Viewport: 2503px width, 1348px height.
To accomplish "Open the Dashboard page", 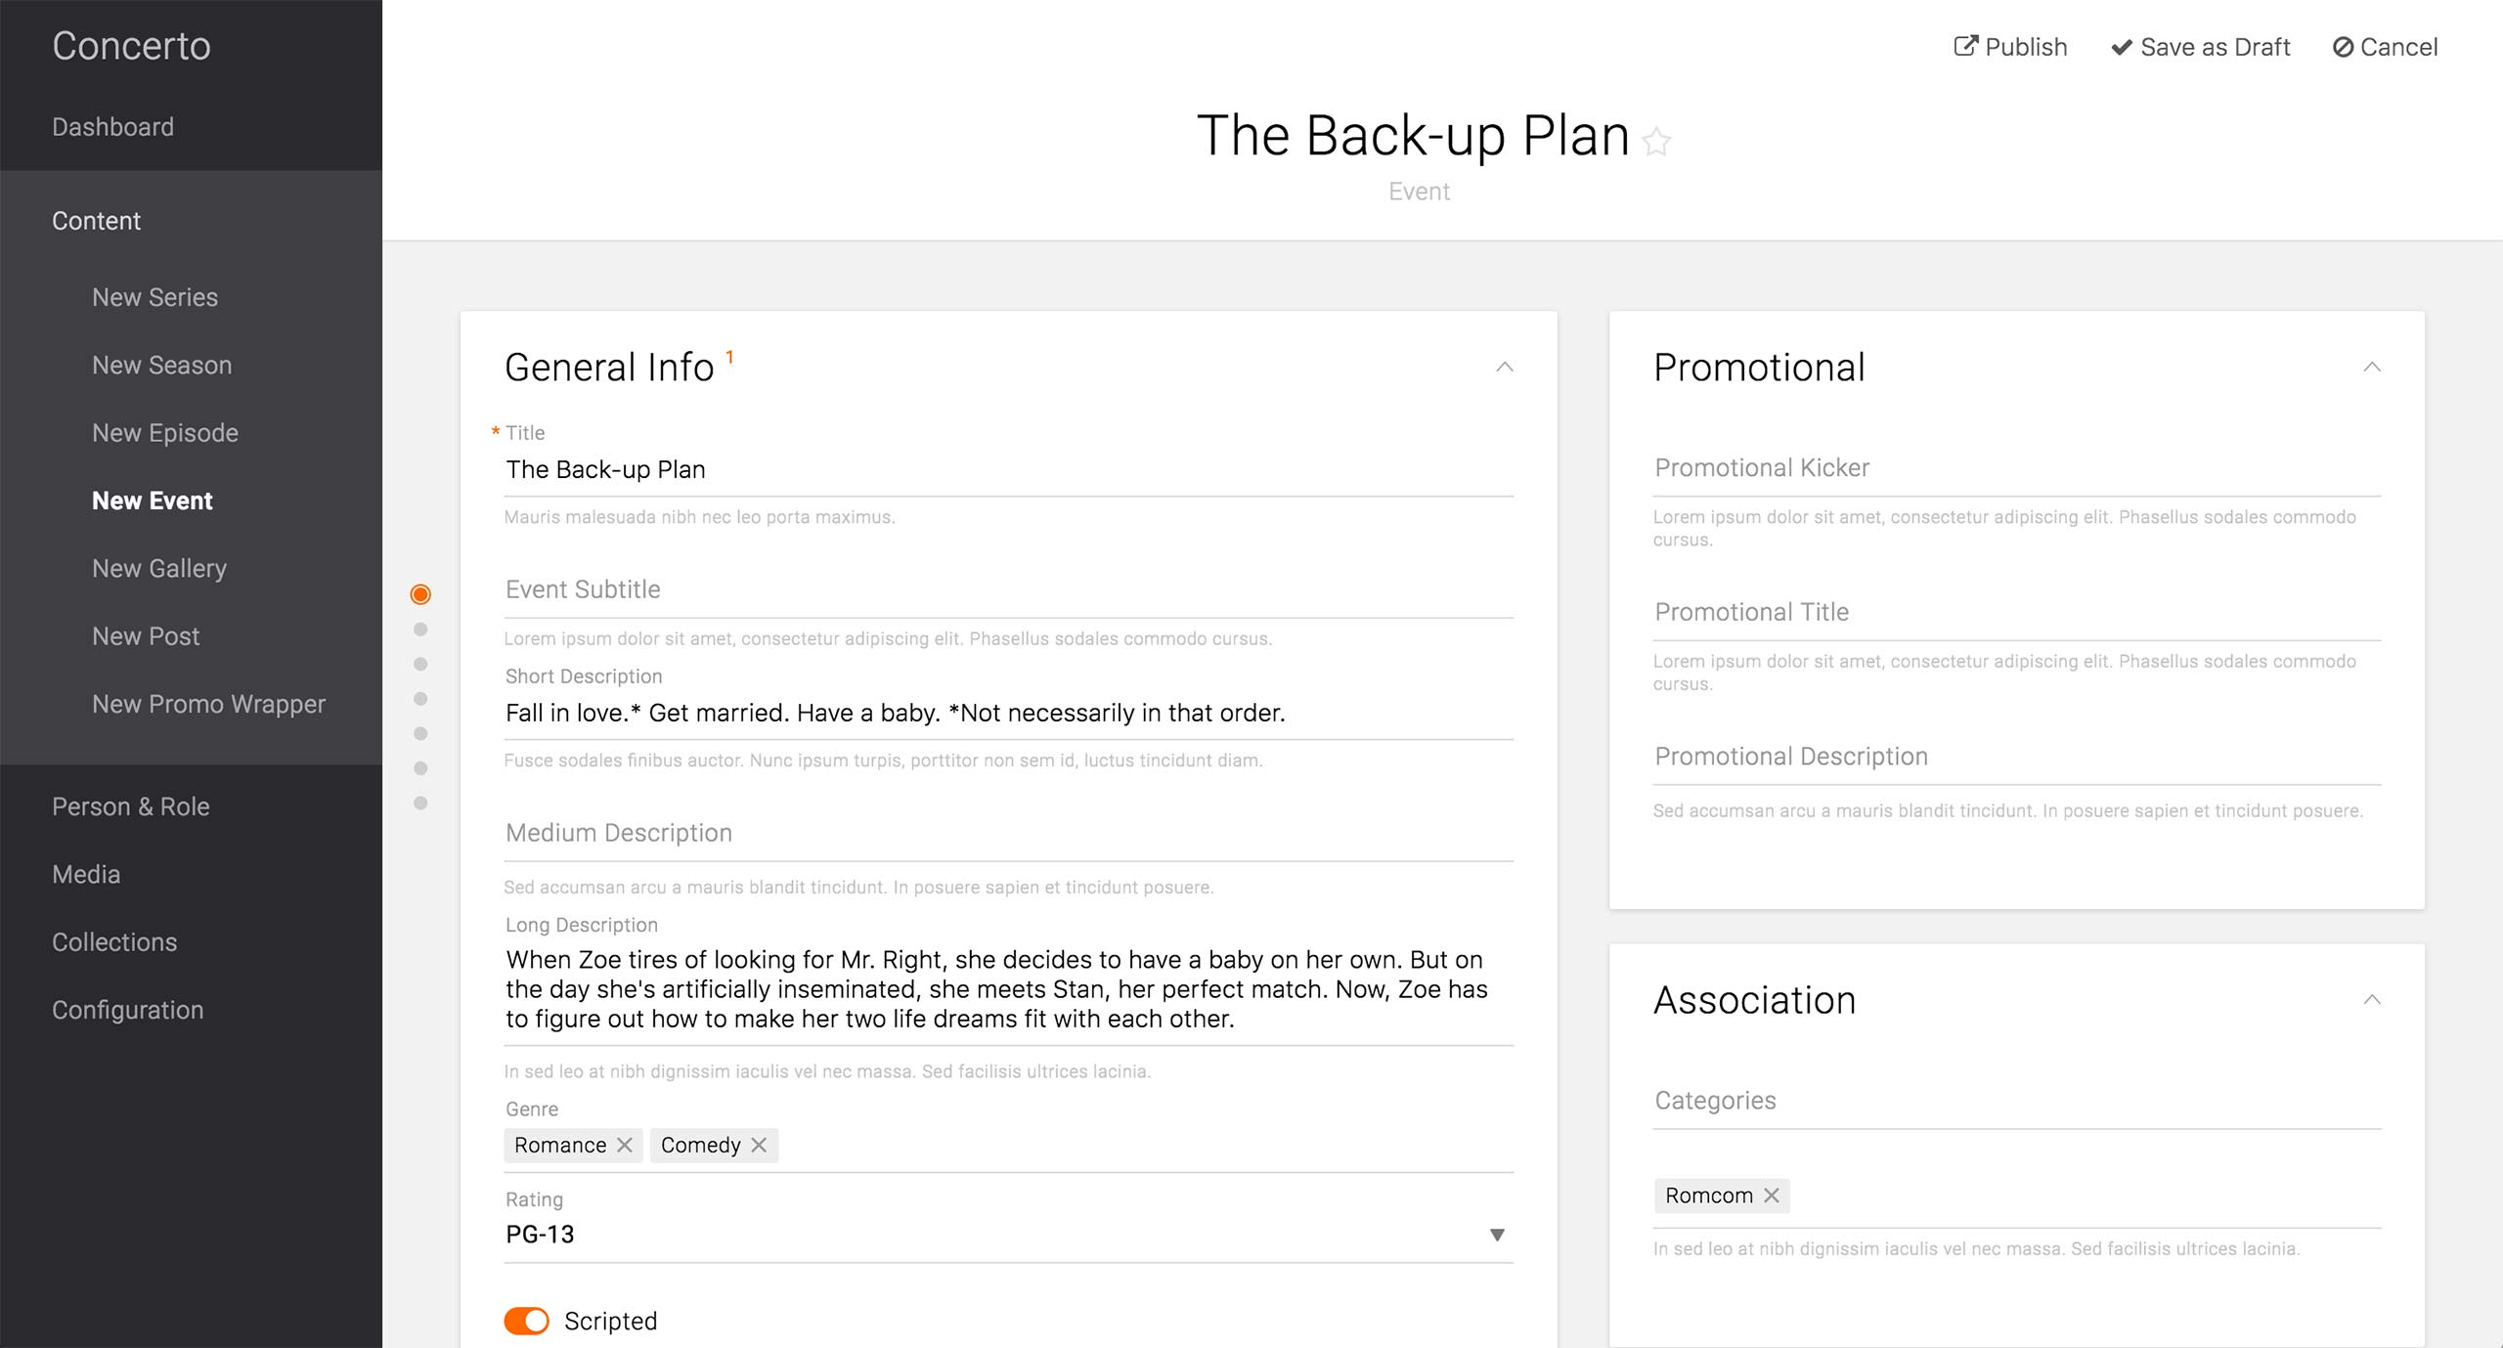I will [112, 127].
